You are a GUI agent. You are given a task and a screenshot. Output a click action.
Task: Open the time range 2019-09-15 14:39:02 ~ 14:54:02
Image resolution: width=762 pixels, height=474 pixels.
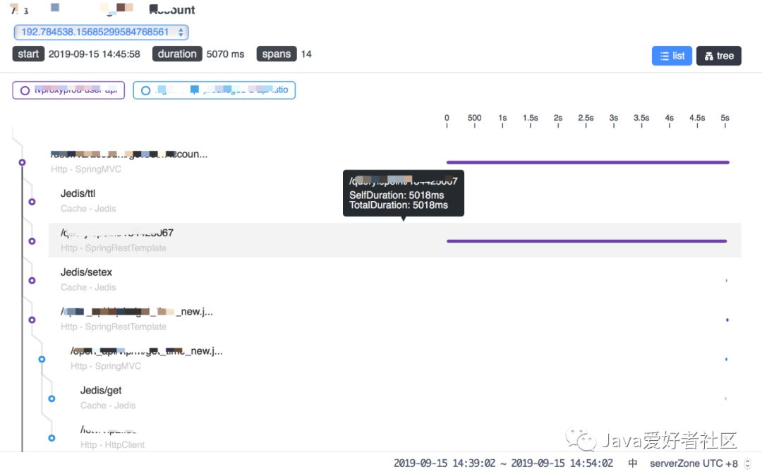[503, 463]
